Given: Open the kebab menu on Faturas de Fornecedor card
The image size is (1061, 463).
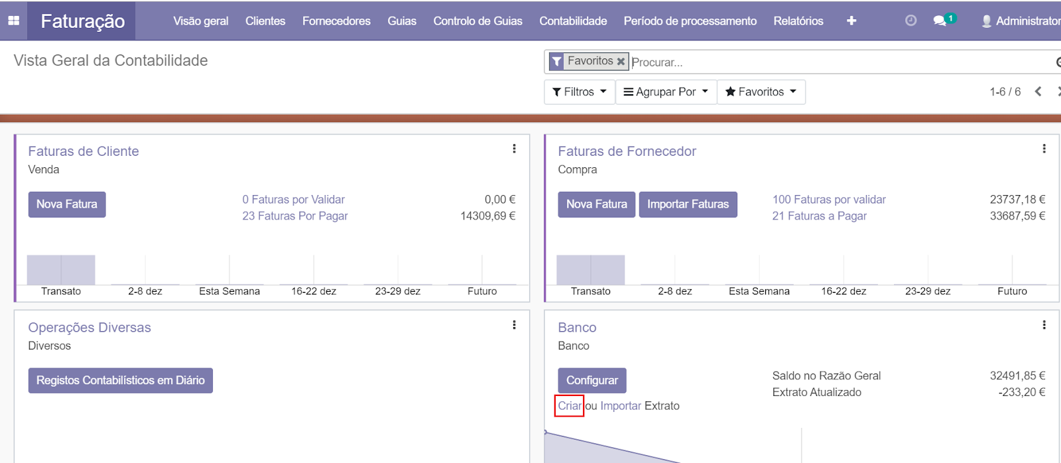Looking at the screenshot, I should click(x=1044, y=149).
